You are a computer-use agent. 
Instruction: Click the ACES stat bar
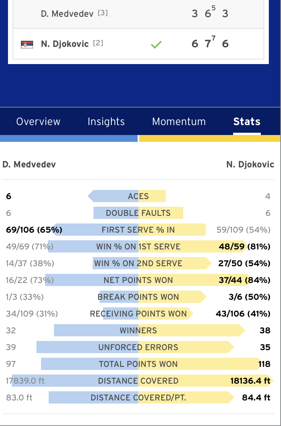(x=127, y=196)
